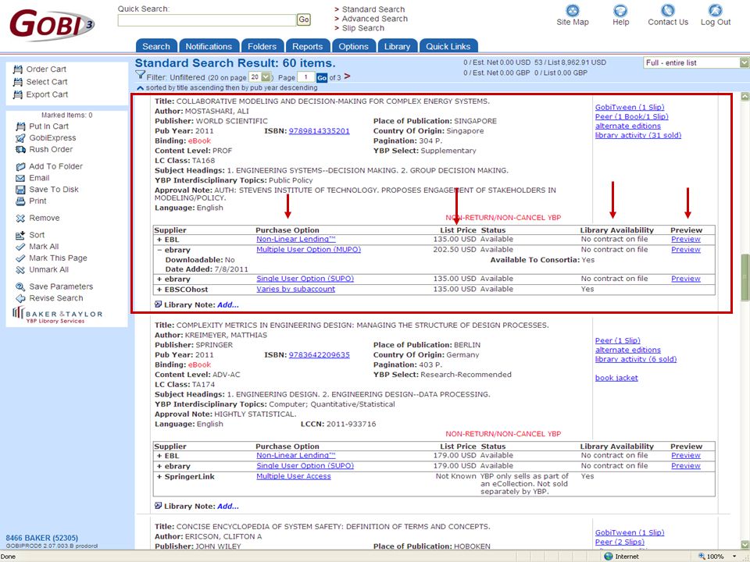
Task: Click the Revise Search arrow icon
Action: (20, 298)
